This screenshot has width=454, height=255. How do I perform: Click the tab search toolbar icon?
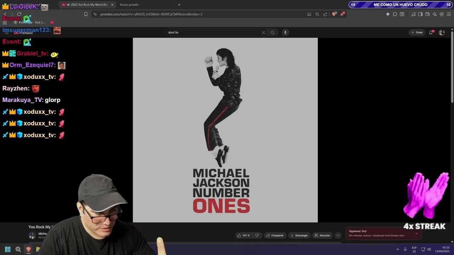pyautogui.click(x=402, y=14)
